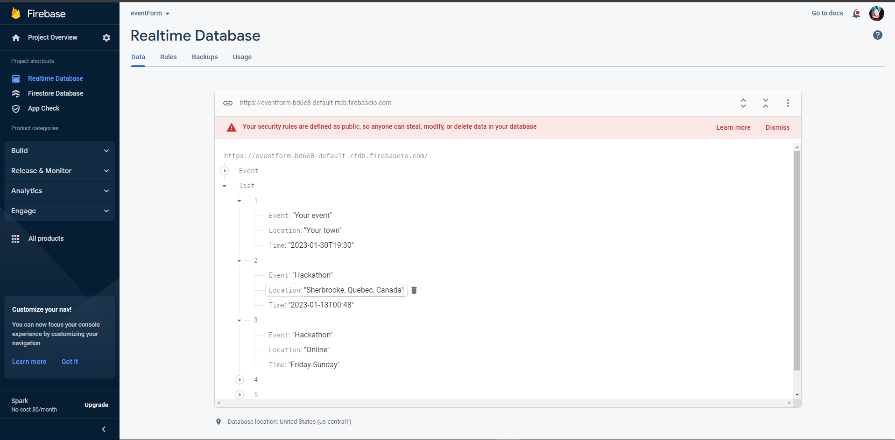Click the Project Overview home icon
This screenshot has width=895, height=440.
click(x=16, y=38)
